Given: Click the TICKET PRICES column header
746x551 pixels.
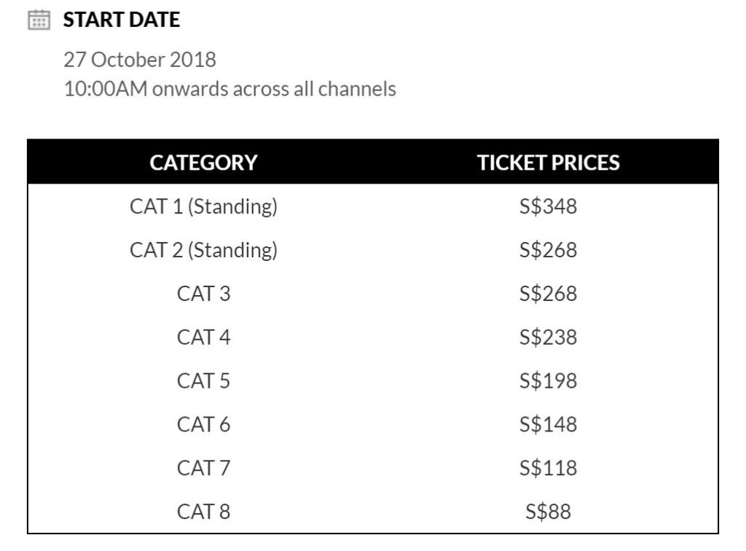Looking at the screenshot, I should [548, 163].
